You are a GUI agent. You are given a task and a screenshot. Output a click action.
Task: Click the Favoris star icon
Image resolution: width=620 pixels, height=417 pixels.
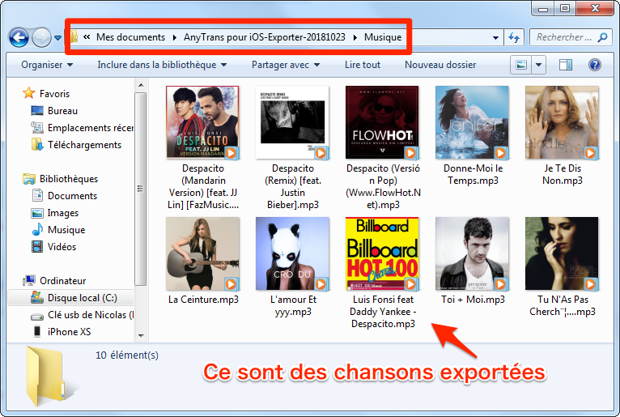pyautogui.click(x=28, y=93)
